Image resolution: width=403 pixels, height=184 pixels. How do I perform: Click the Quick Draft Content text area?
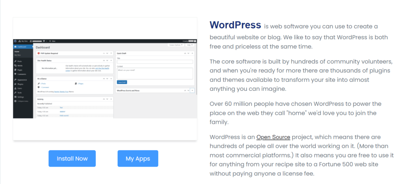155,74
